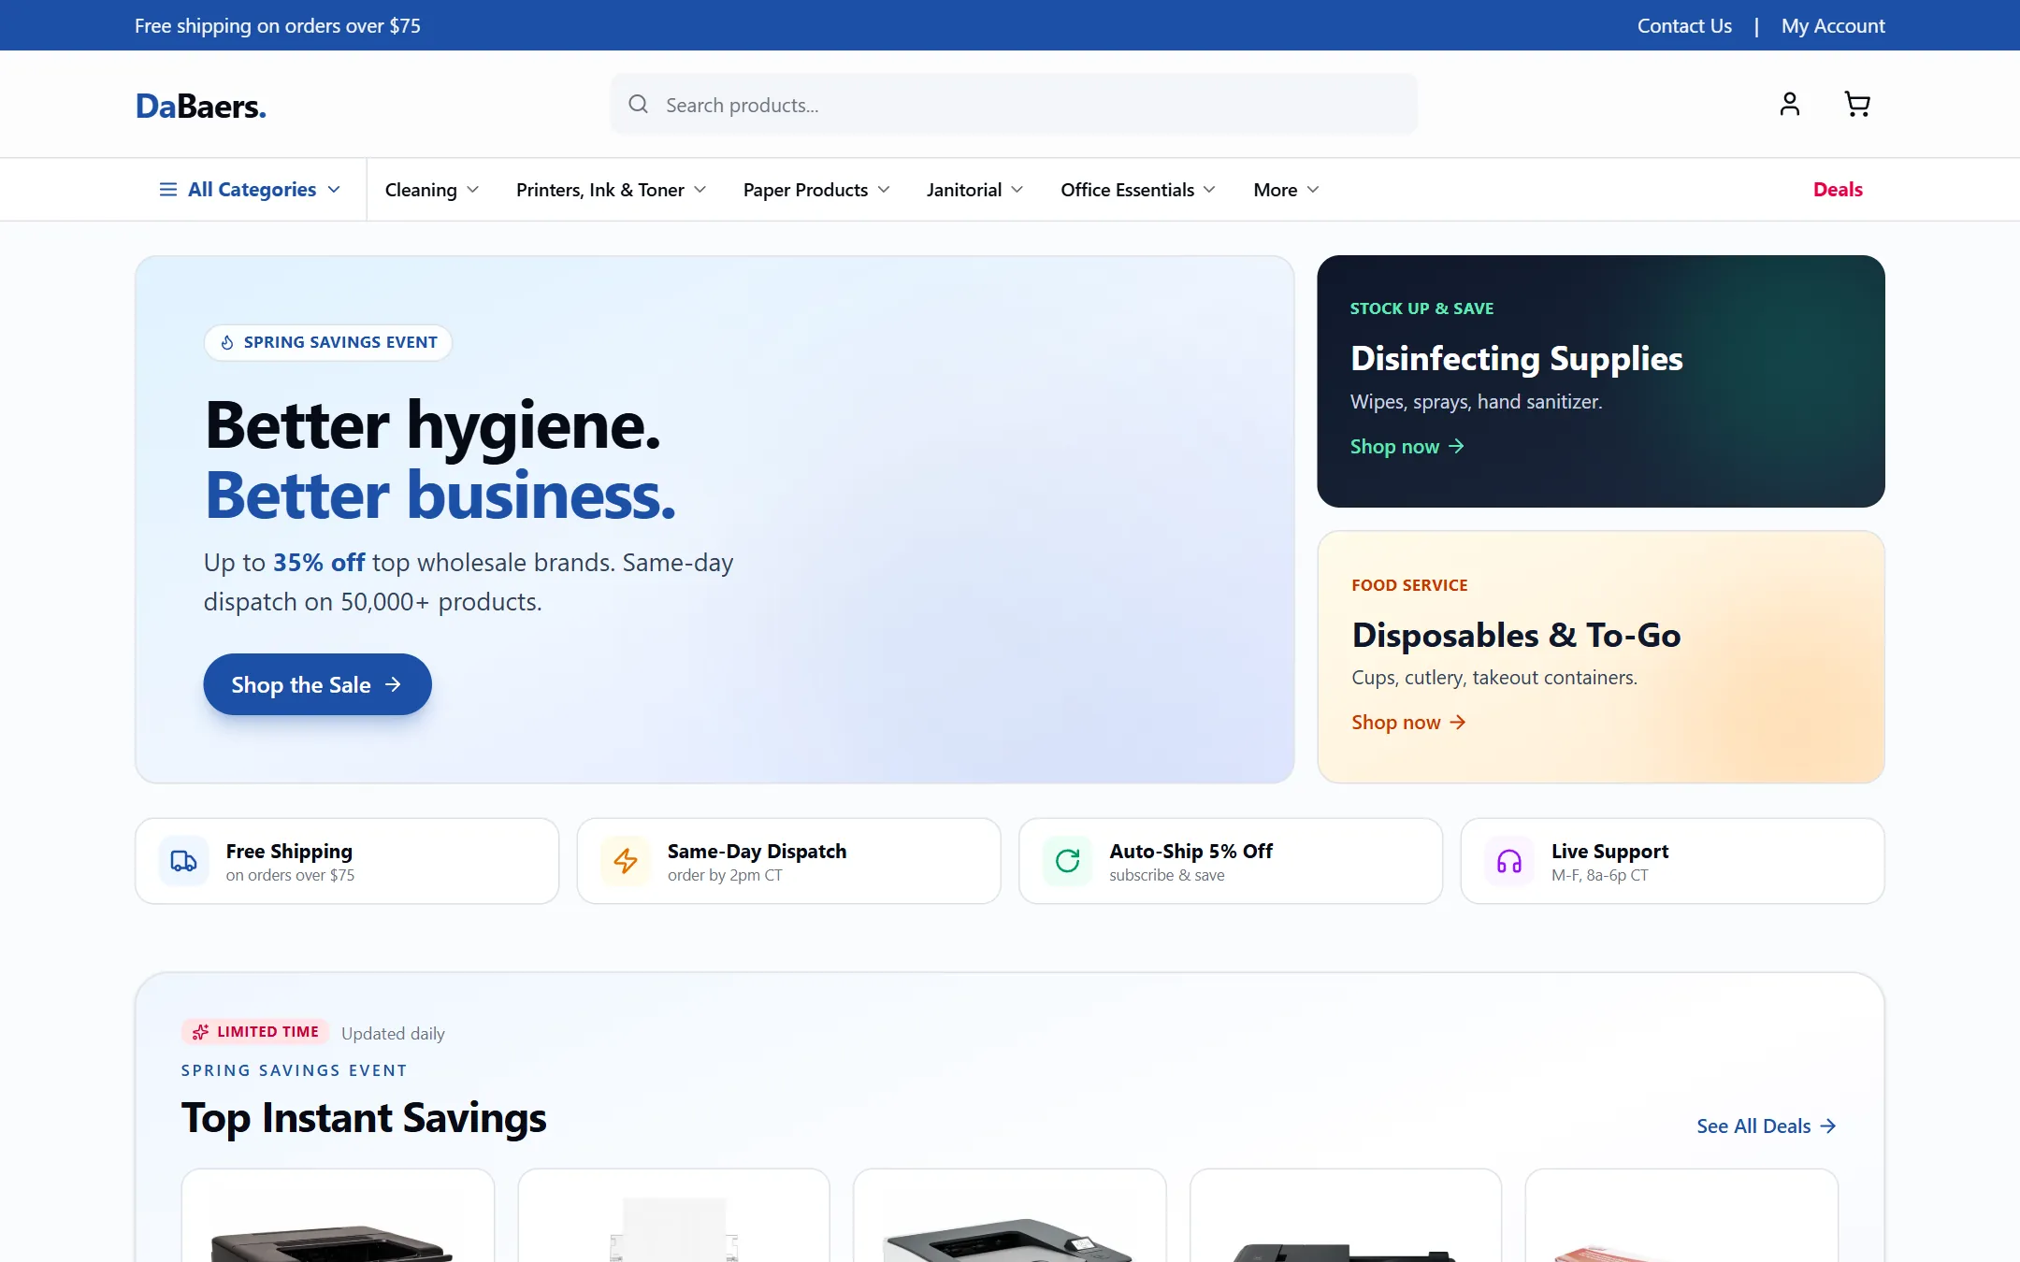This screenshot has height=1262, width=2020.
Task: Click 'Live Support' label
Action: (x=1609, y=852)
